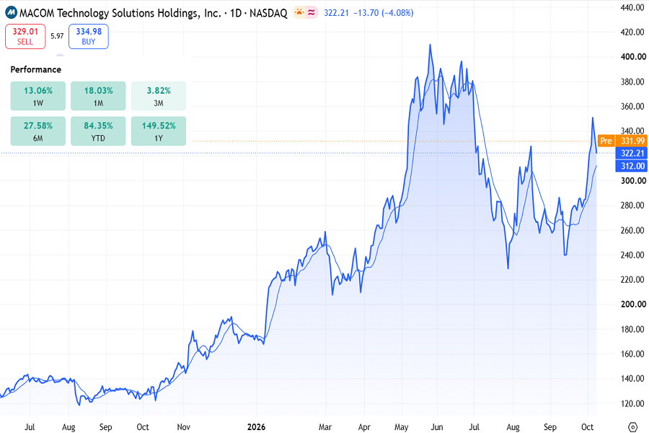The image size is (649, 433).
Task: Click the 400.00 price axis label
Action: point(633,57)
